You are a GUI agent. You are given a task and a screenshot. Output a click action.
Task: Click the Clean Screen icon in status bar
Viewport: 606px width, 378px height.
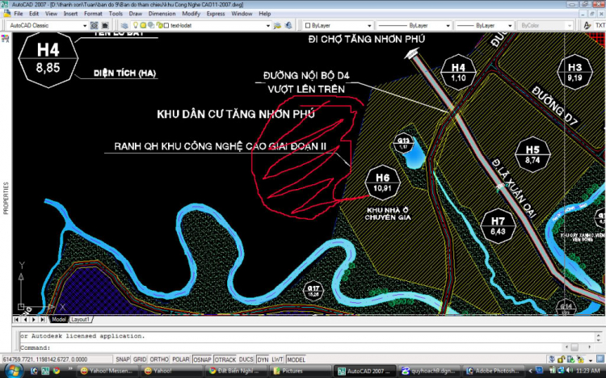600,359
